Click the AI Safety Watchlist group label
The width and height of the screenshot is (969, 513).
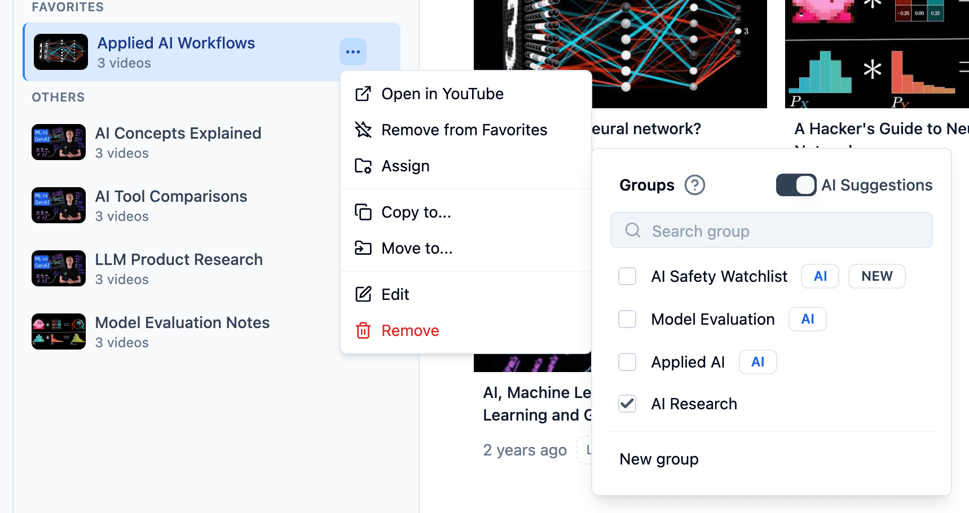click(719, 276)
